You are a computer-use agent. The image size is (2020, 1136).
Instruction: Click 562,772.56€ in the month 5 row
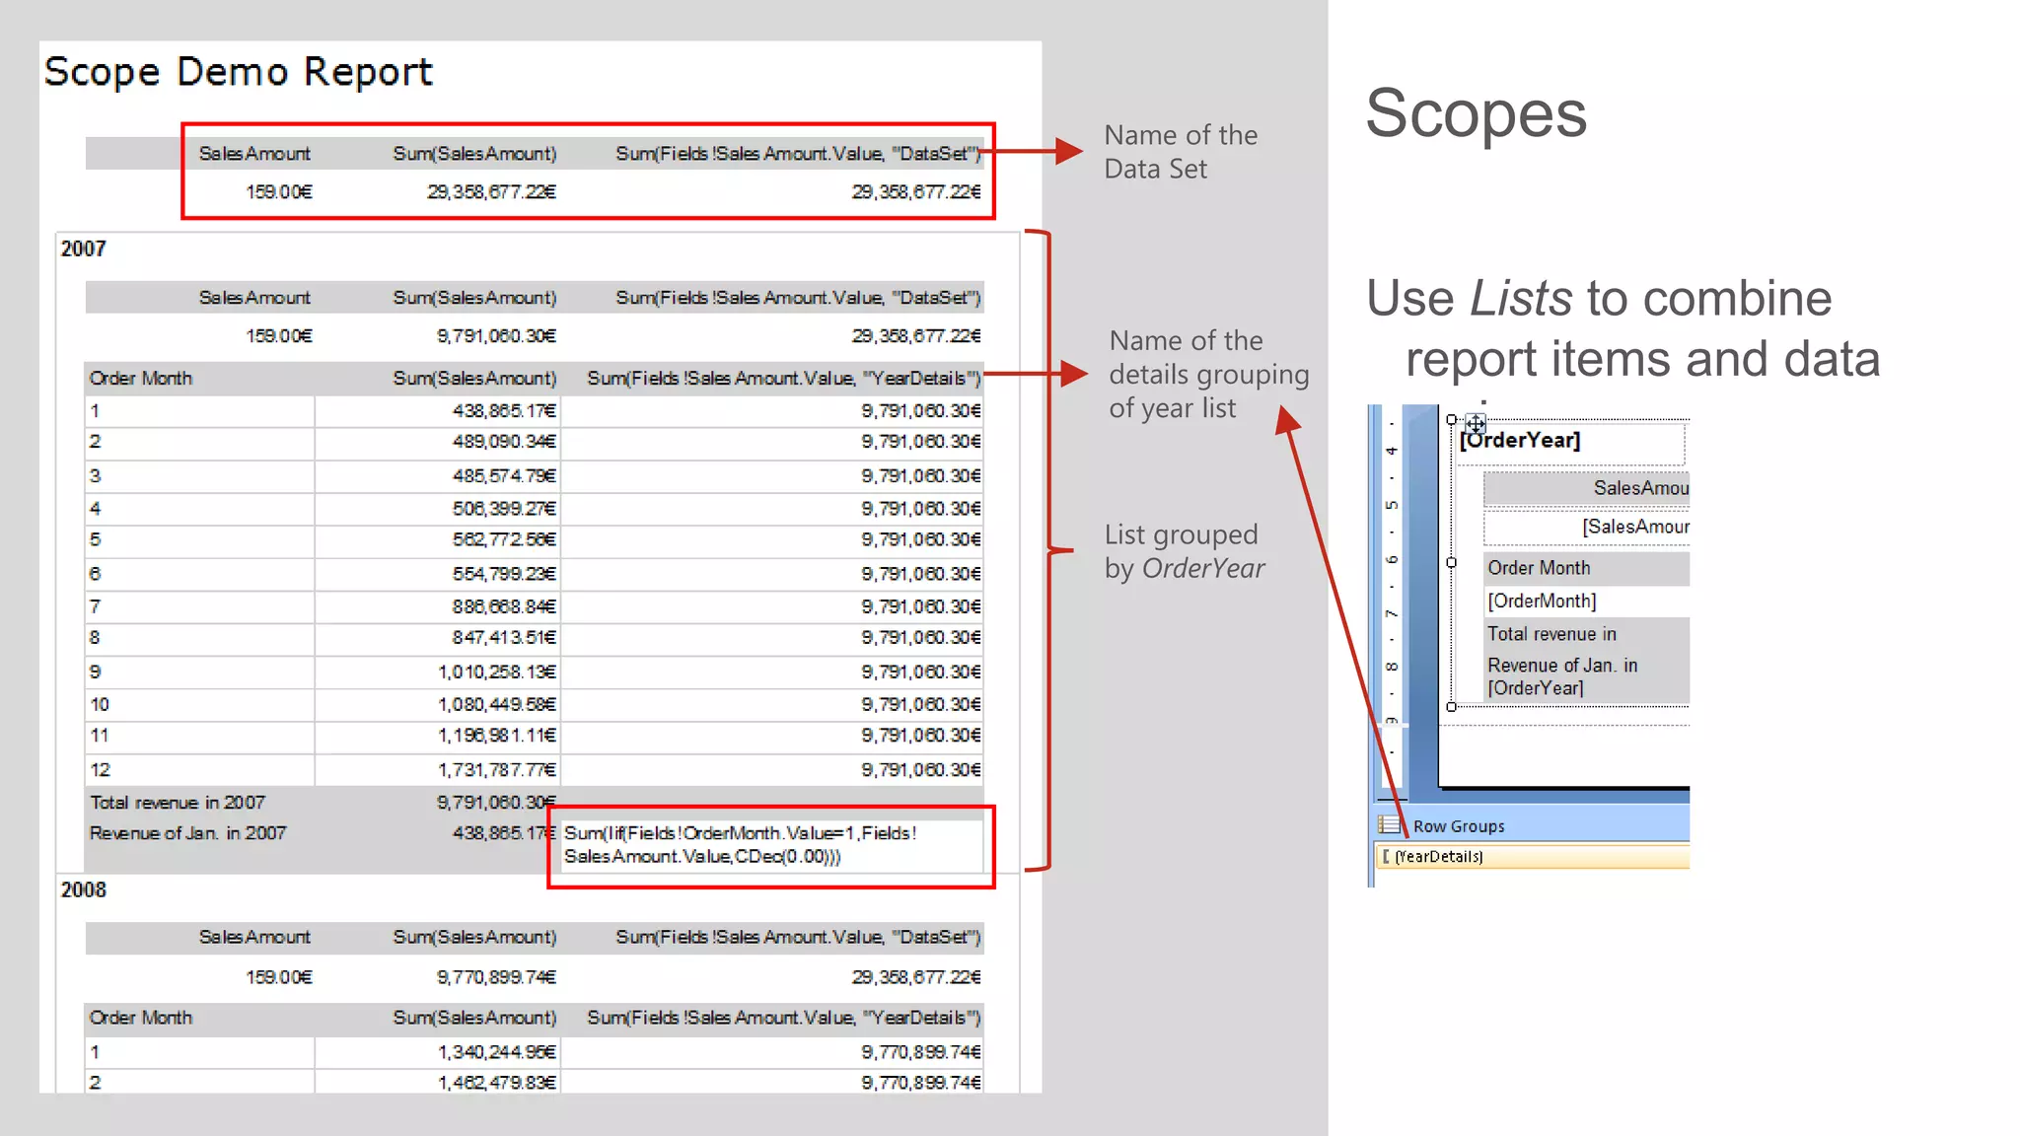point(504,539)
